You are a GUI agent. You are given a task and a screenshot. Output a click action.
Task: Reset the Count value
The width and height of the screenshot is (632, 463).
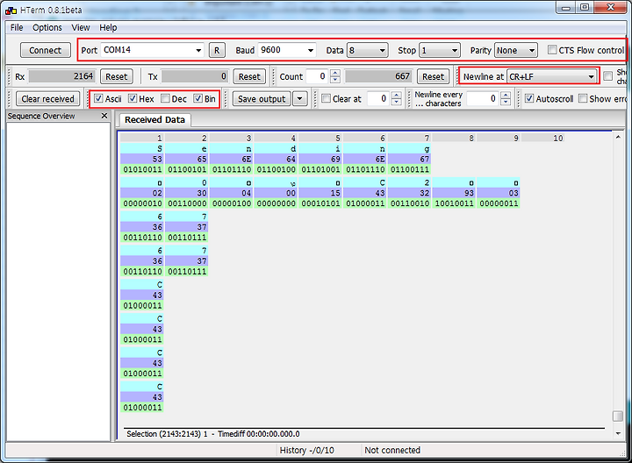click(434, 76)
